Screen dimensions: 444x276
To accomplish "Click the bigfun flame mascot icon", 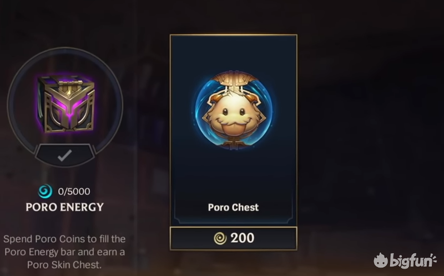I will pos(381,260).
